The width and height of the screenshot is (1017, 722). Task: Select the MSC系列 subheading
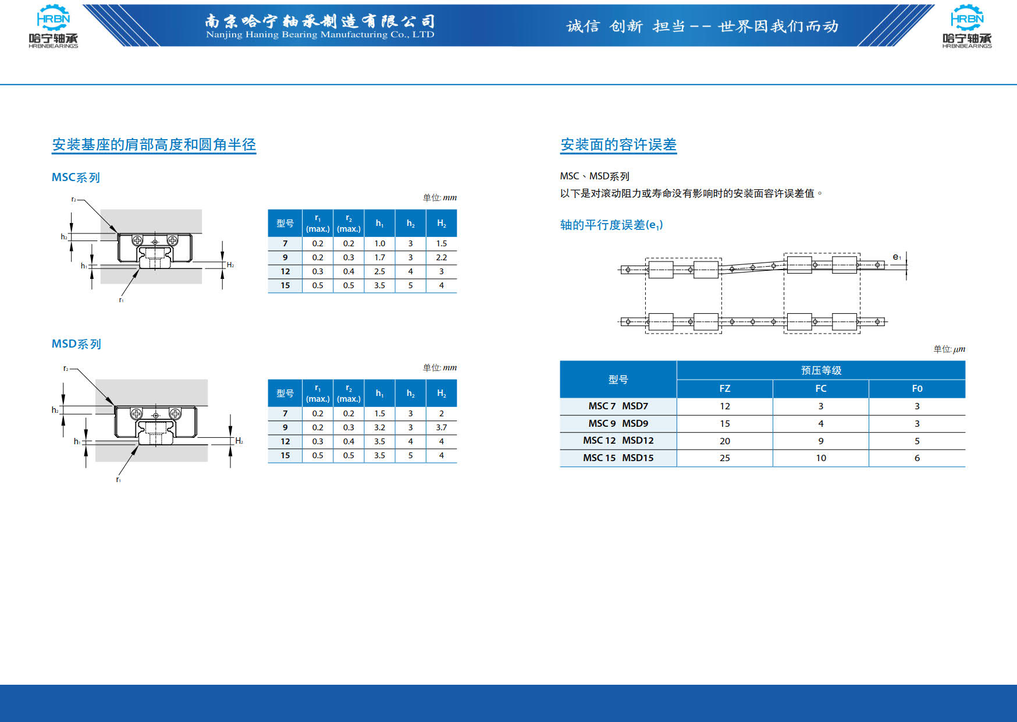76,178
